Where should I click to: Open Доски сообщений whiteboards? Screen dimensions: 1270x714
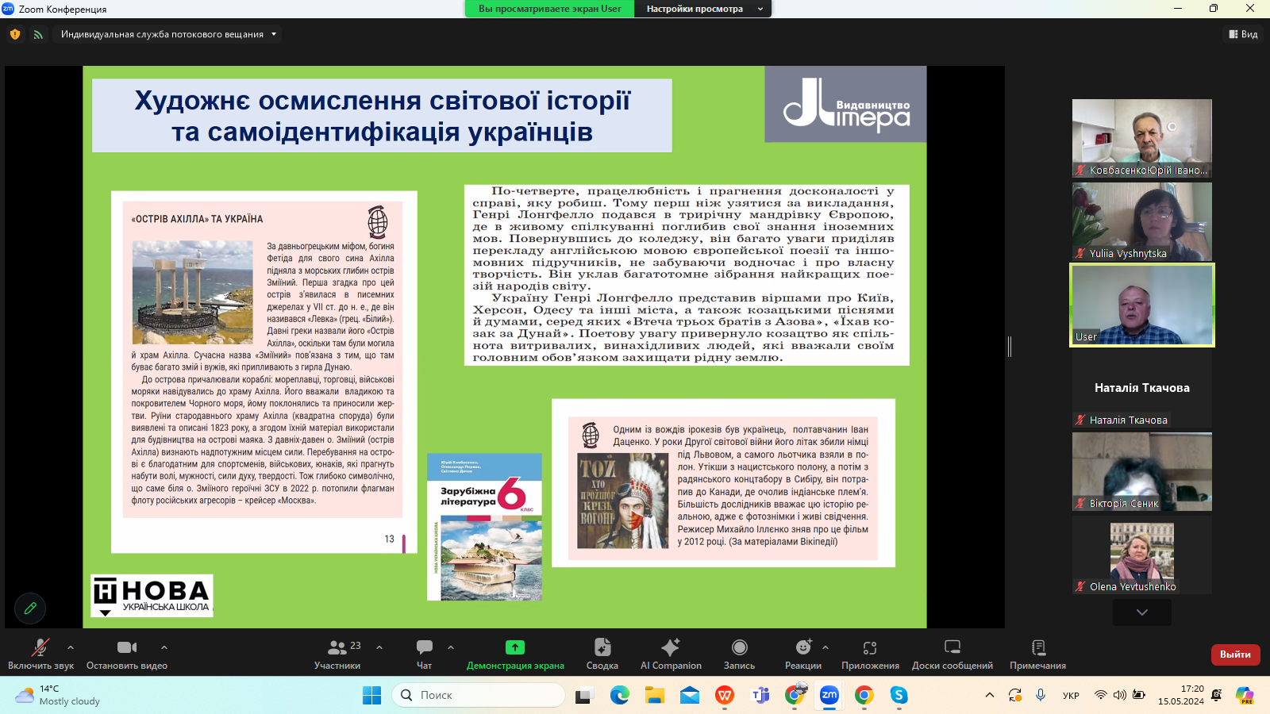click(x=952, y=654)
